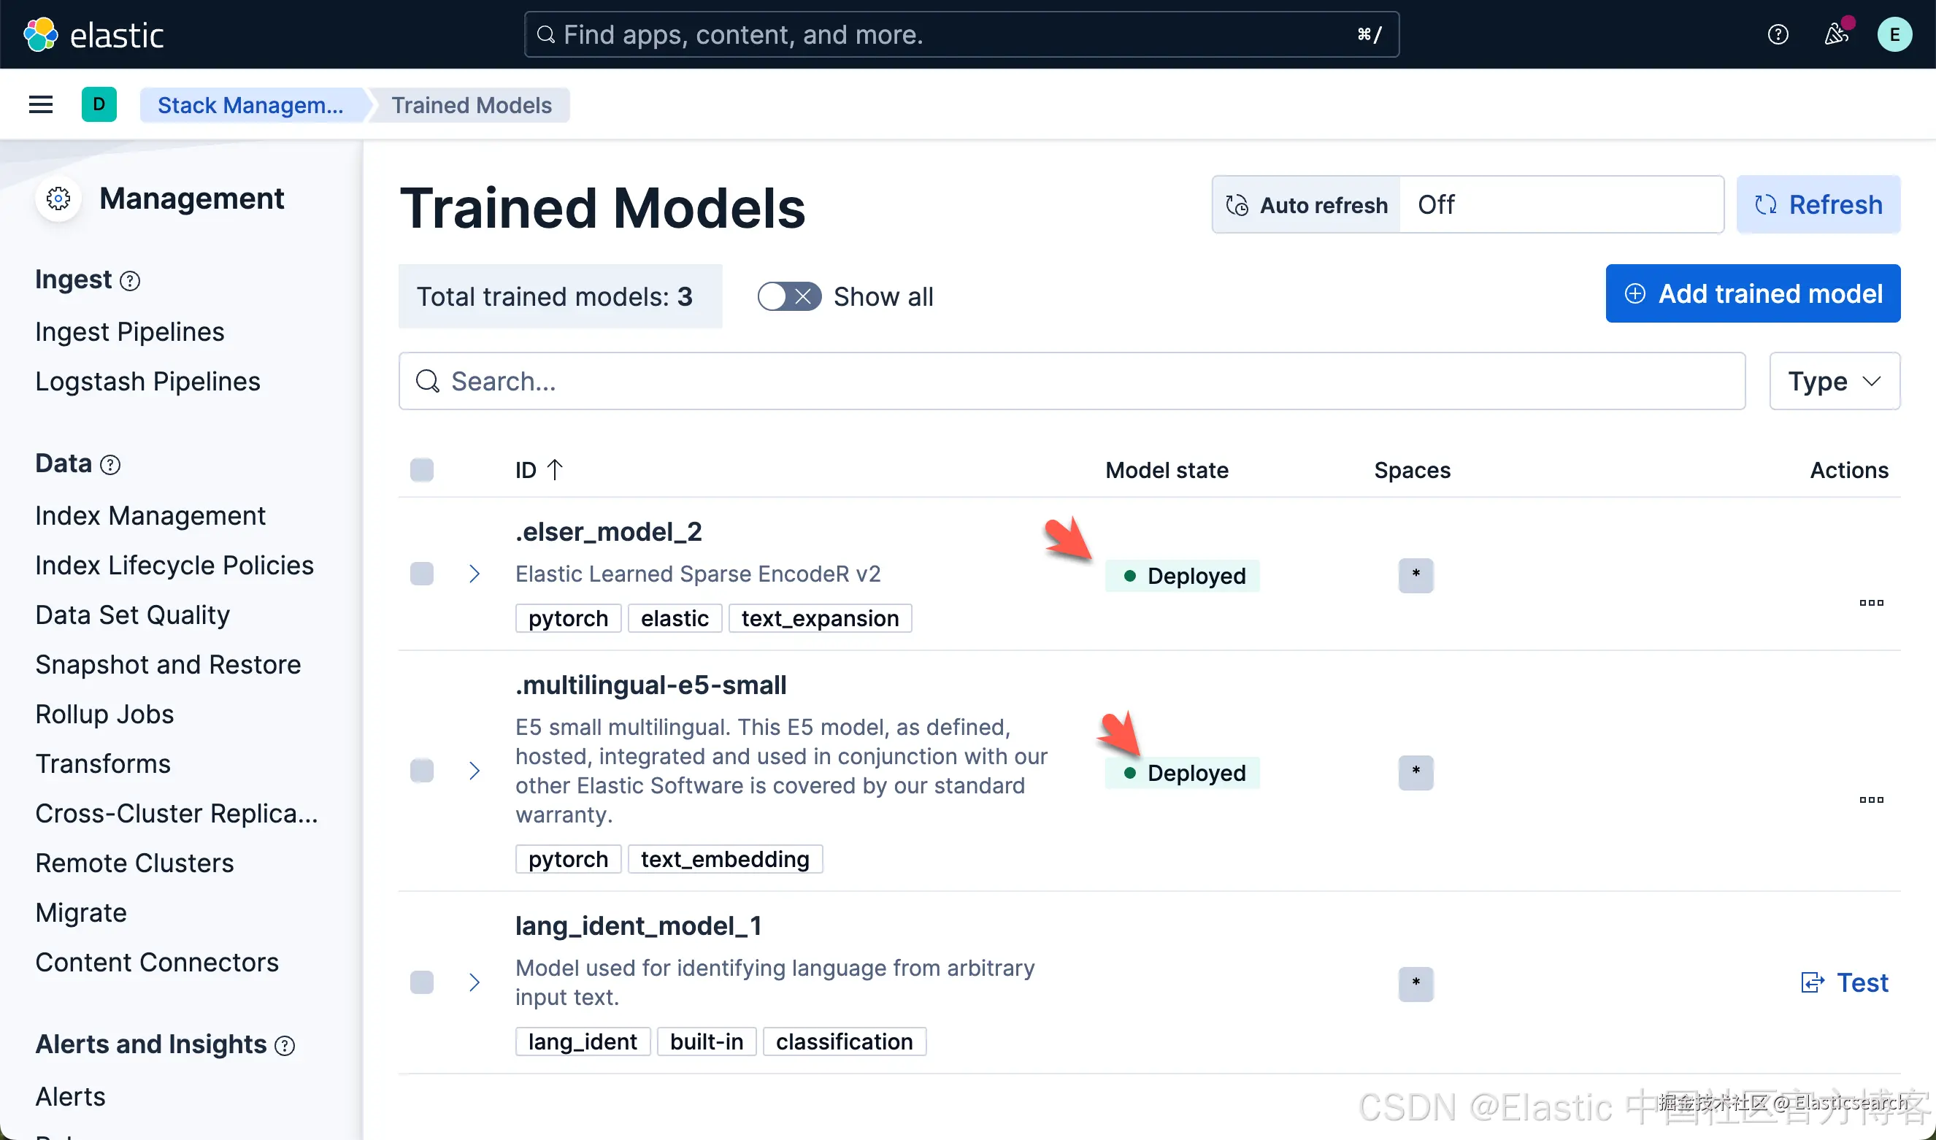Click the user avatar E icon
Image resolution: width=1936 pixels, height=1140 pixels.
tap(1894, 34)
